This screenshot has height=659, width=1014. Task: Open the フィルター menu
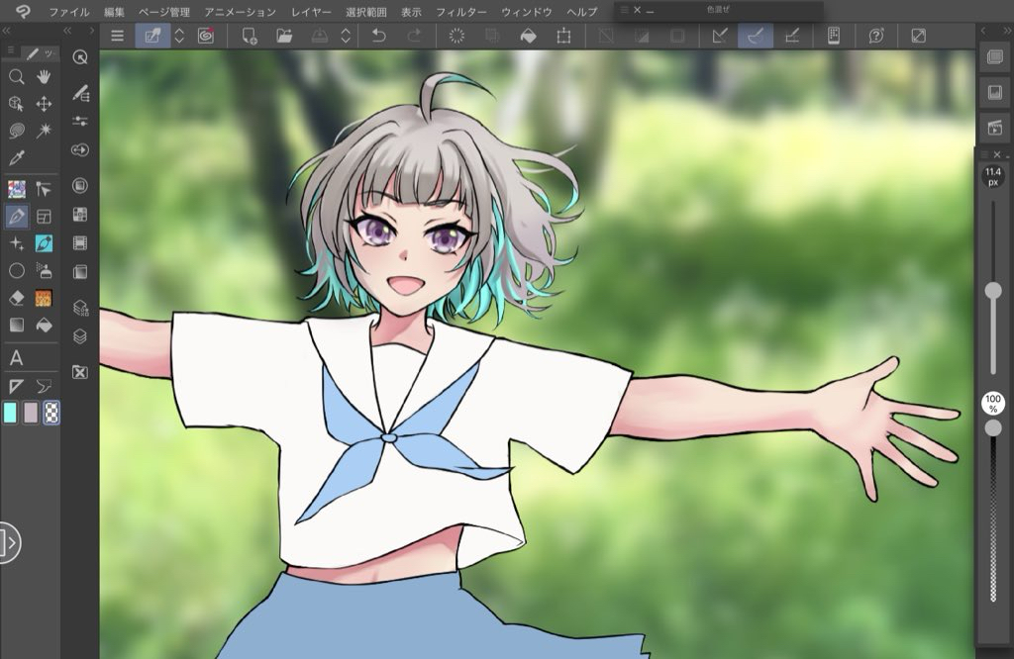[461, 12]
